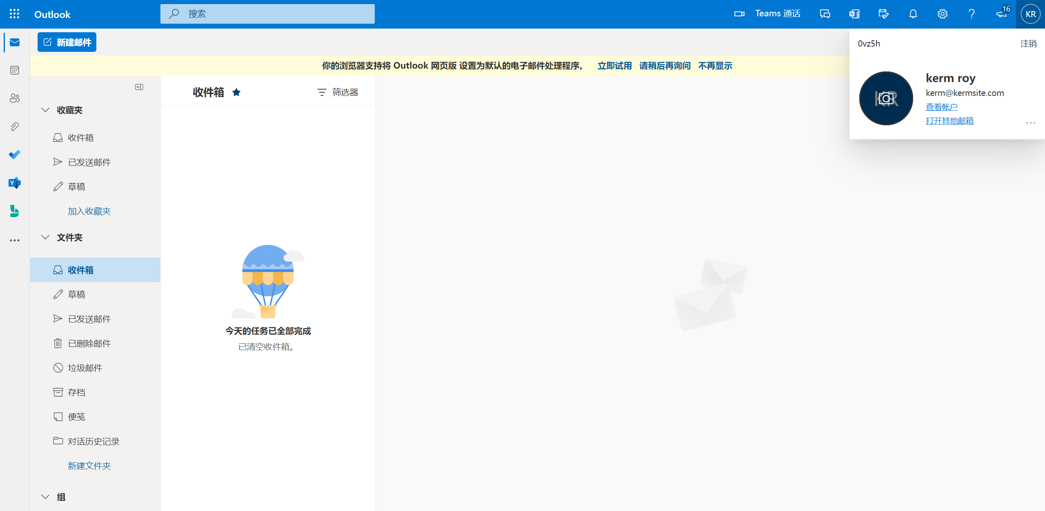The height and width of the screenshot is (511, 1045).
Task: Open the Bookings app icon
Action: 15,211
